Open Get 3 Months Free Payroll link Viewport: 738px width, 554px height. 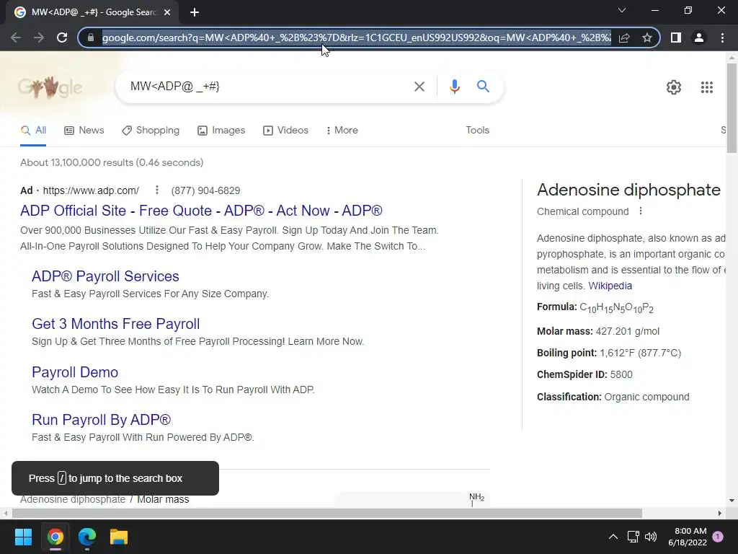point(116,324)
